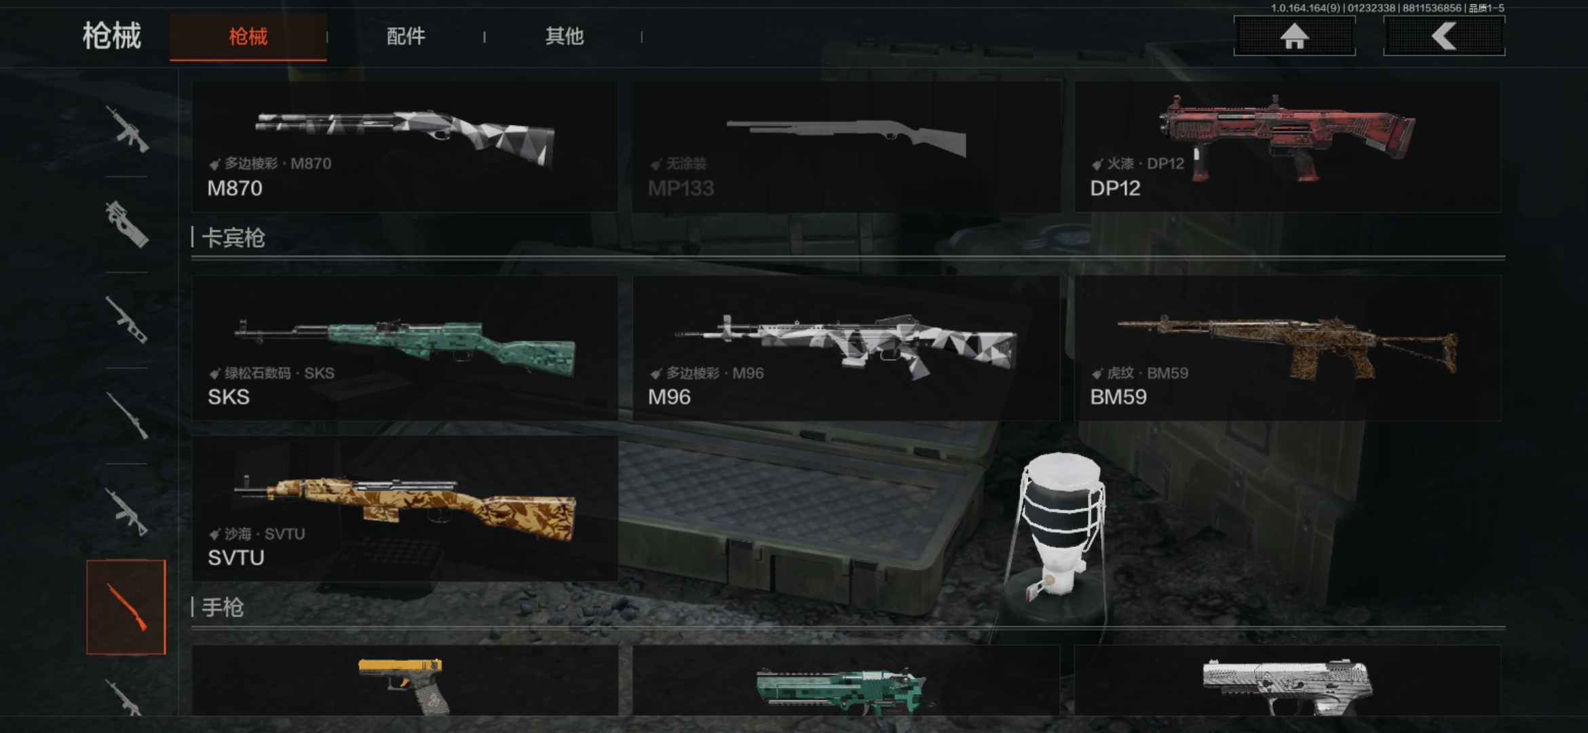Select the active 枪械 tab
Viewport: 1588px width, 733px height.
[x=248, y=37]
